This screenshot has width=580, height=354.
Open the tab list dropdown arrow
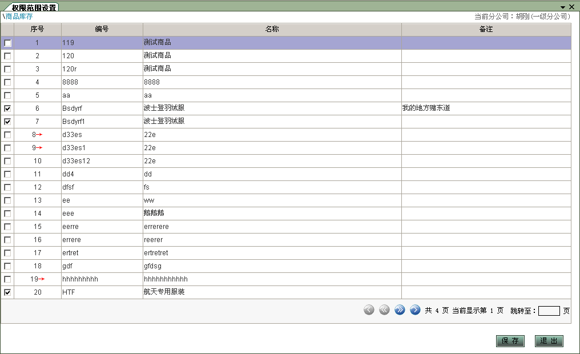[x=563, y=7]
